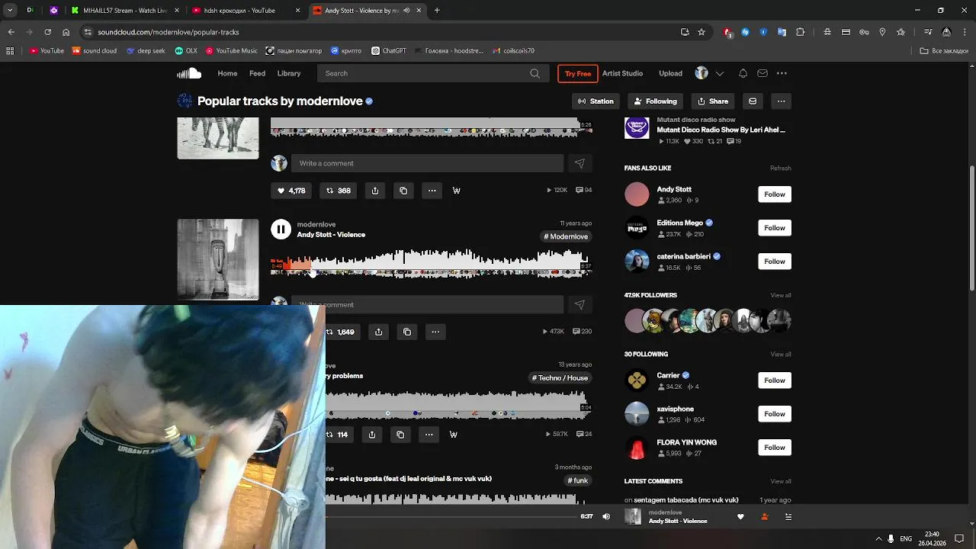Follow Andy Stott
This screenshot has width=976, height=549.
tap(775, 194)
